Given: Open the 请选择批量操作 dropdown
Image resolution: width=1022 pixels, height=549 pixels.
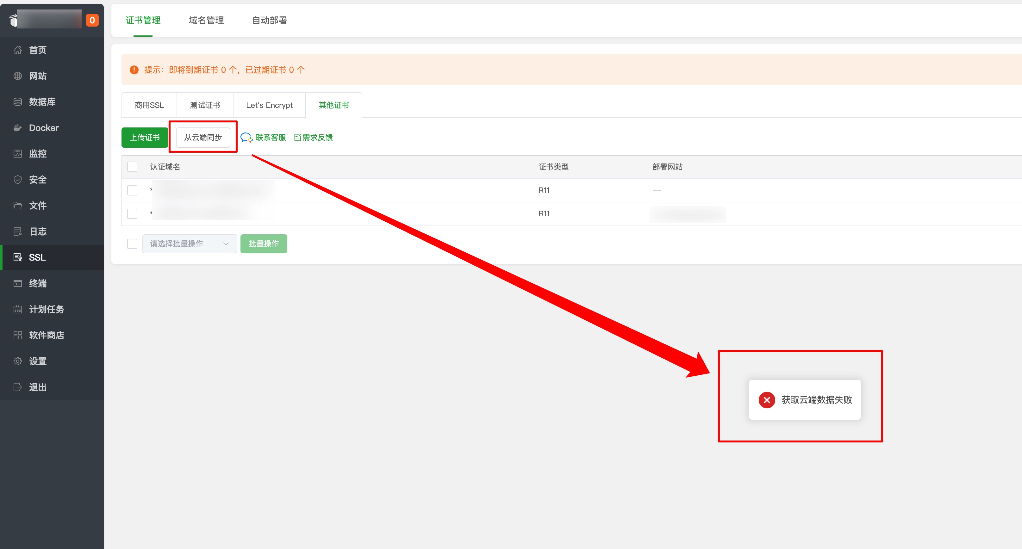Looking at the screenshot, I should (189, 244).
